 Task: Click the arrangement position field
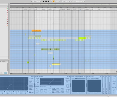coord(37,1)
